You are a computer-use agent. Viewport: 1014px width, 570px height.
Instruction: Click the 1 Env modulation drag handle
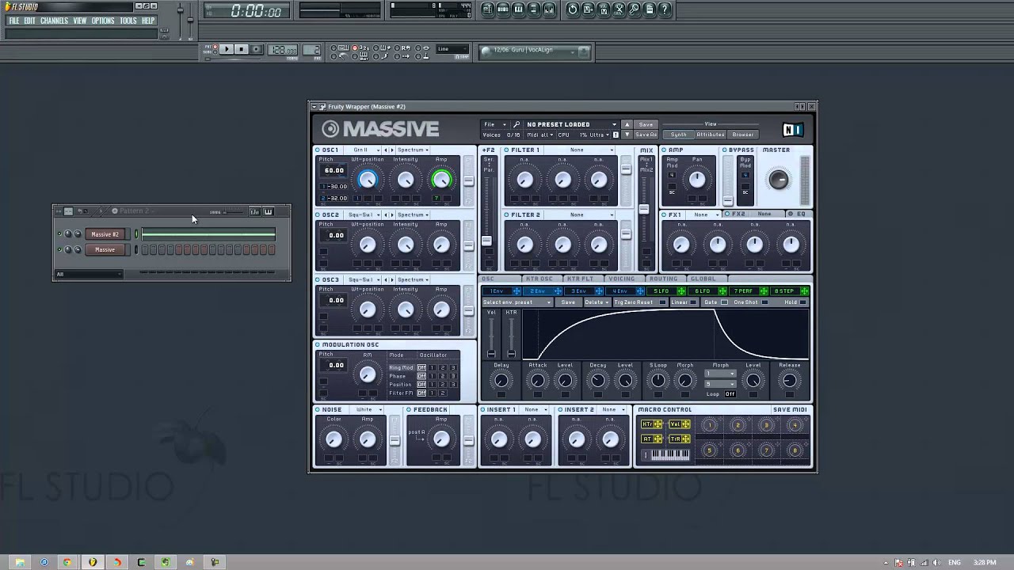517,291
